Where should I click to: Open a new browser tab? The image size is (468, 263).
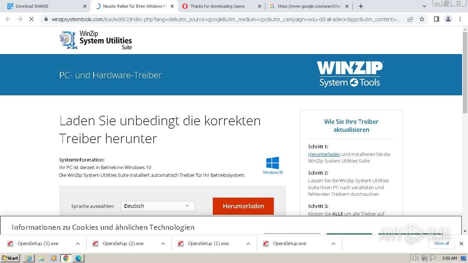361,6
